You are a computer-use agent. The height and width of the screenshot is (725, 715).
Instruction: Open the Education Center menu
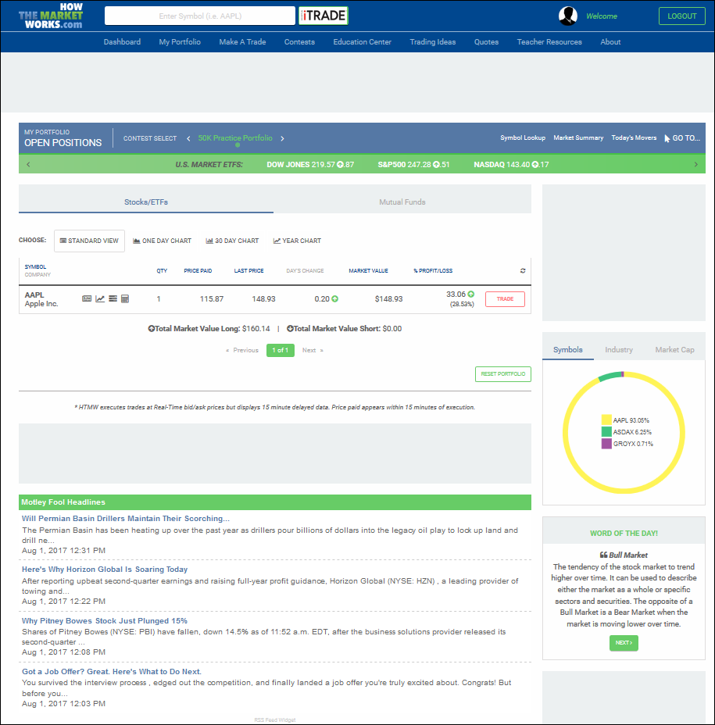pos(362,42)
